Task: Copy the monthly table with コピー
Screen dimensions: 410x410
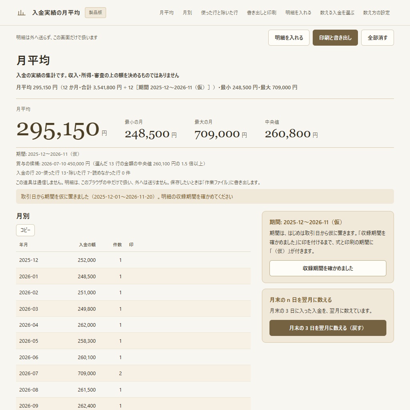Action: pyautogui.click(x=25, y=230)
